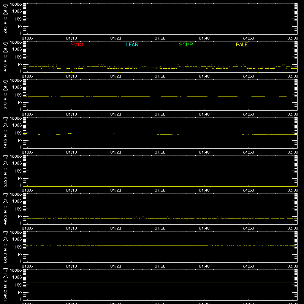Select 01:20 time label under 1415 MHz panel
Viewport: 304px width, 304px height.
[x=116, y=152]
